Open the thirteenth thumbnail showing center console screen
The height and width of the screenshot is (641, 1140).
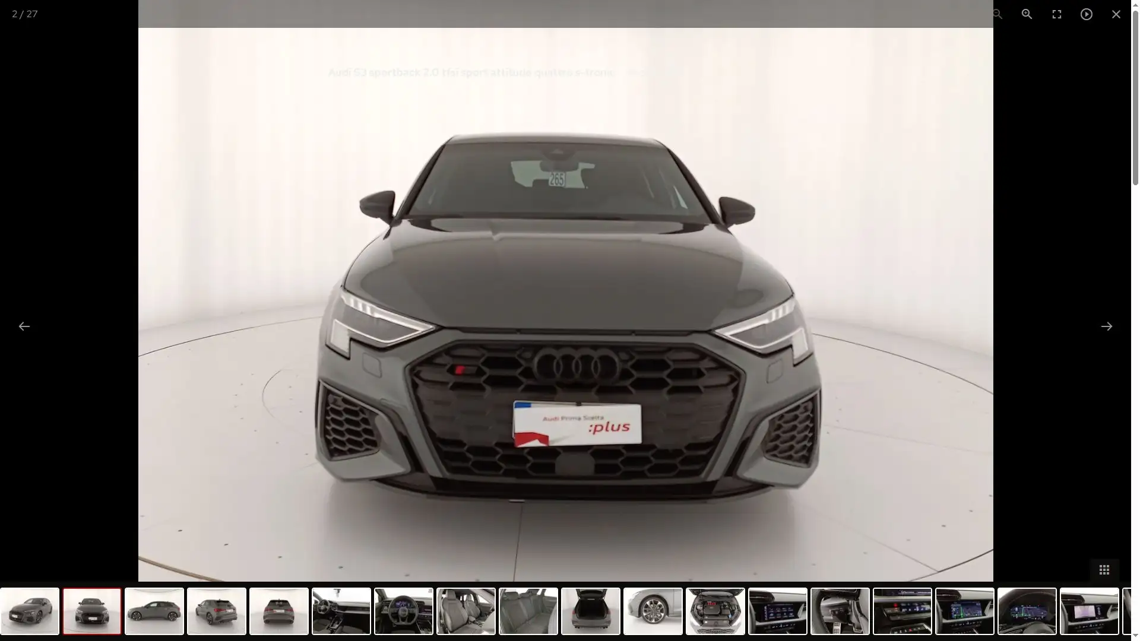pos(778,611)
